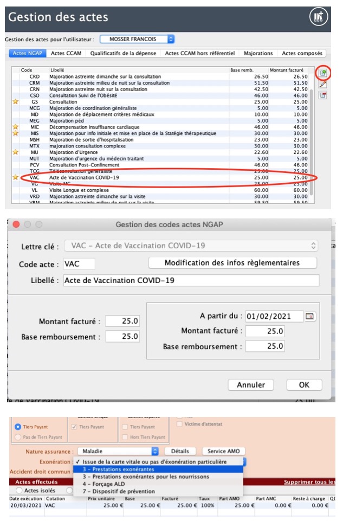Open the library icon in Gestion des actes header
This screenshot has height=527, width=343.
click(318, 16)
